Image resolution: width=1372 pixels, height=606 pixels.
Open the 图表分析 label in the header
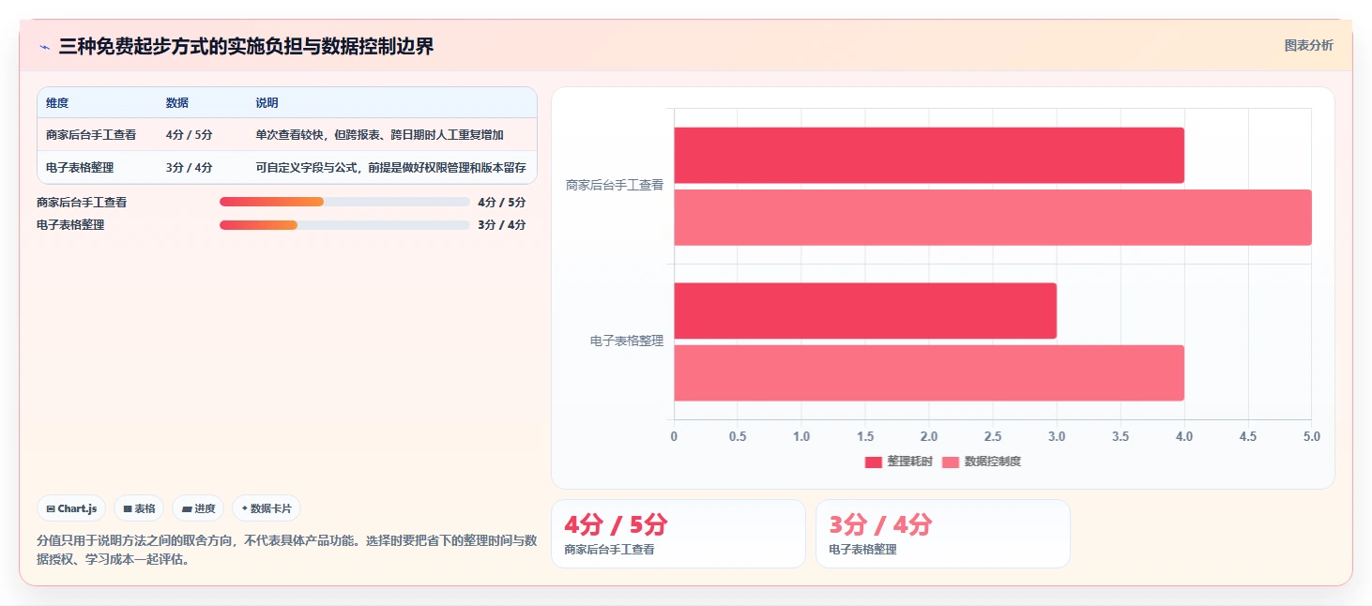[x=1308, y=45]
